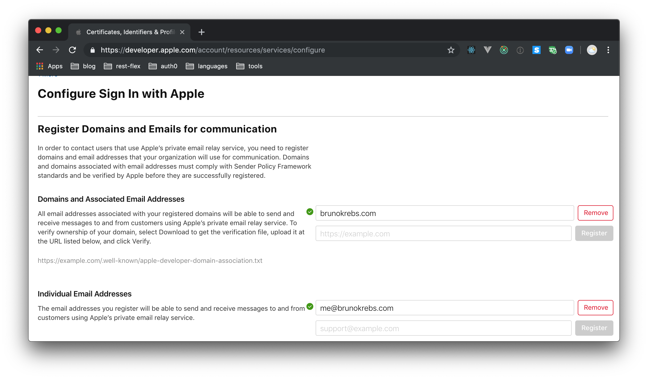Click the apple-developer-domain-association.txt URL text
This screenshot has height=379, width=648.
click(150, 260)
